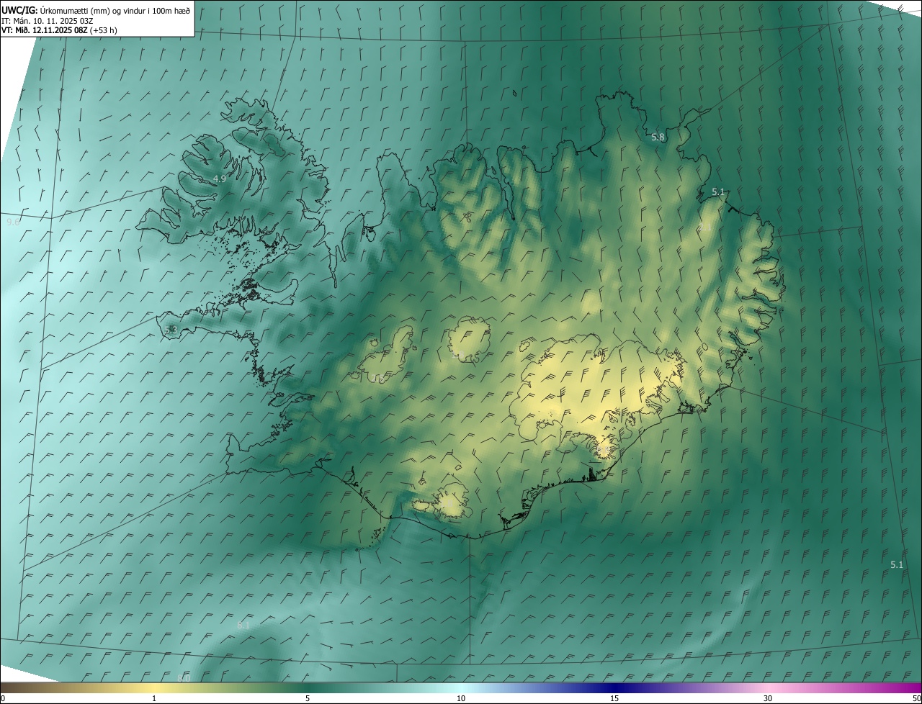Image resolution: width=922 pixels, height=704 pixels.
Task: Click inside the Mýrdalsjökull glacier outline near the south coast
Action: click(452, 502)
